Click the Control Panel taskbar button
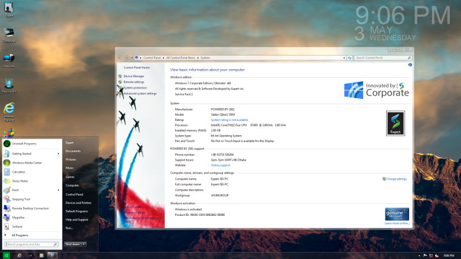 (52, 256)
